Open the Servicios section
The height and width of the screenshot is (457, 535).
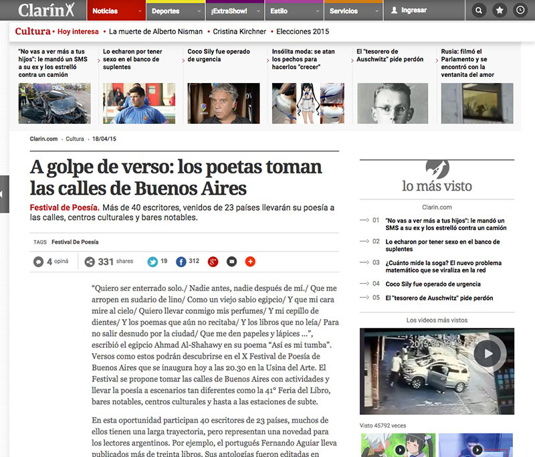[344, 11]
